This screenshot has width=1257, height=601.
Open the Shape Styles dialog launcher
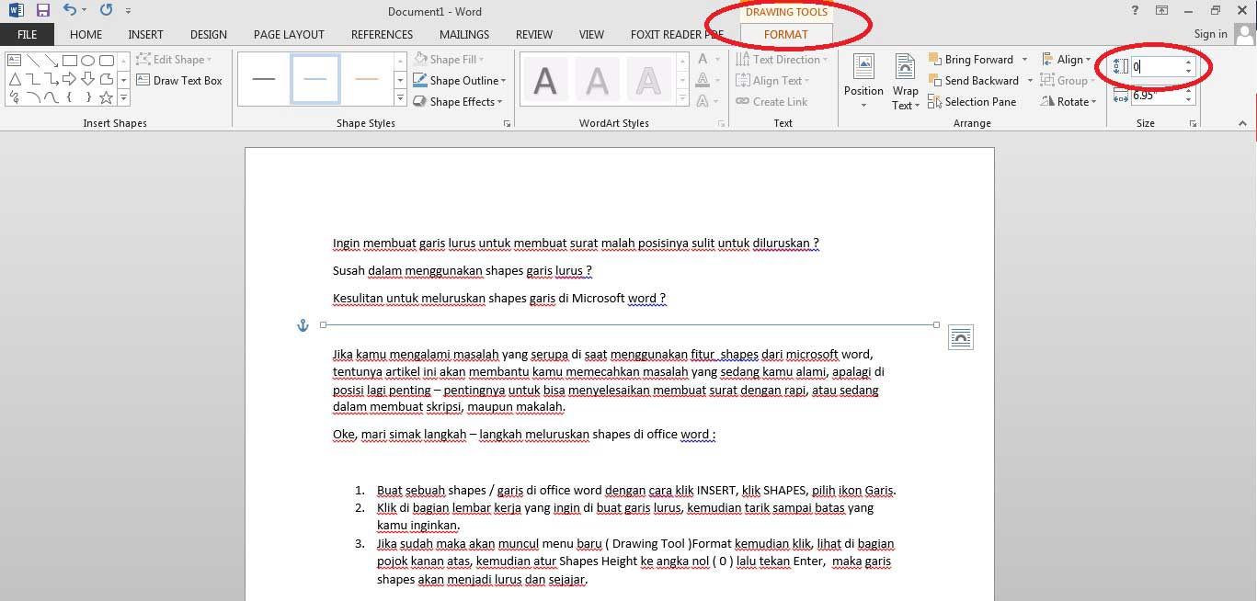coord(506,123)
